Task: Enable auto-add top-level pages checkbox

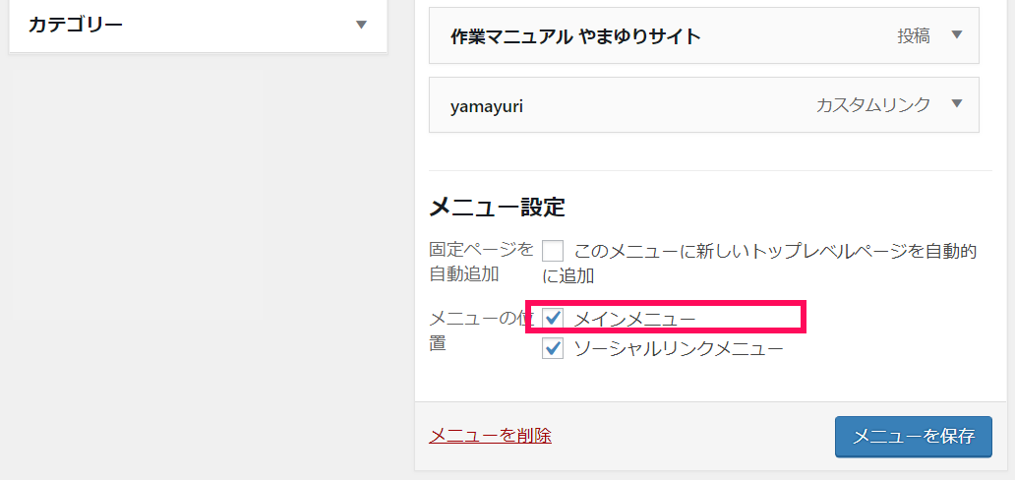Action: tap(553, 250)
